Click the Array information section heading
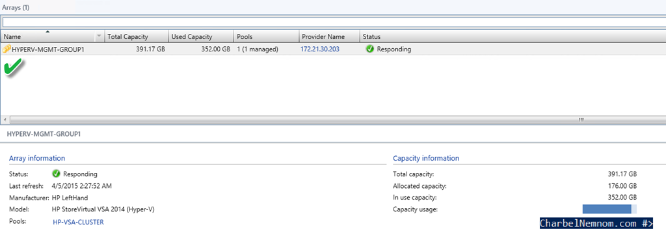The image size is (666, 238). point(37,158)
